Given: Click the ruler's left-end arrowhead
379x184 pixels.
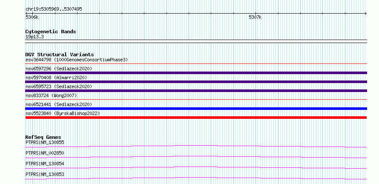Looking at the screenshot, I should pos(27,13).
